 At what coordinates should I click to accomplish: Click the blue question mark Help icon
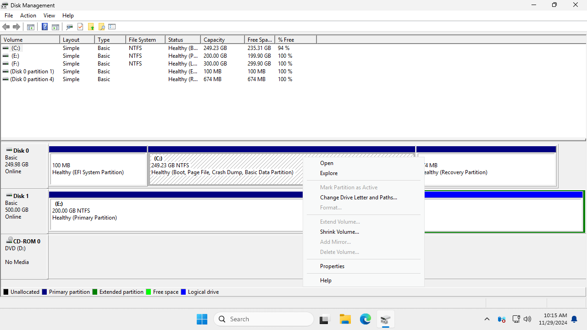[44, 27]
